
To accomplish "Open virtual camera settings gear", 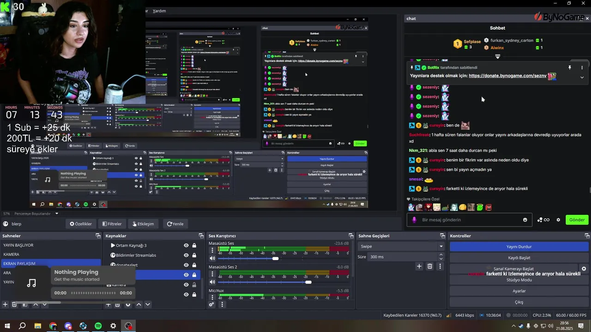I will pyautogui.click(x=584, y=269).
